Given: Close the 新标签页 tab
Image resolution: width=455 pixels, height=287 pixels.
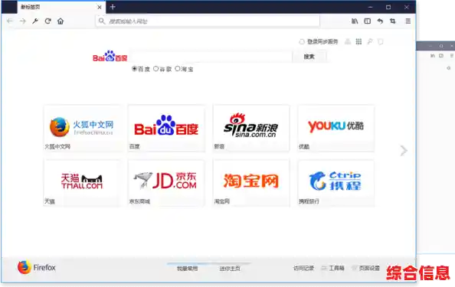Looking at the screenshot, I should (100, 7).
